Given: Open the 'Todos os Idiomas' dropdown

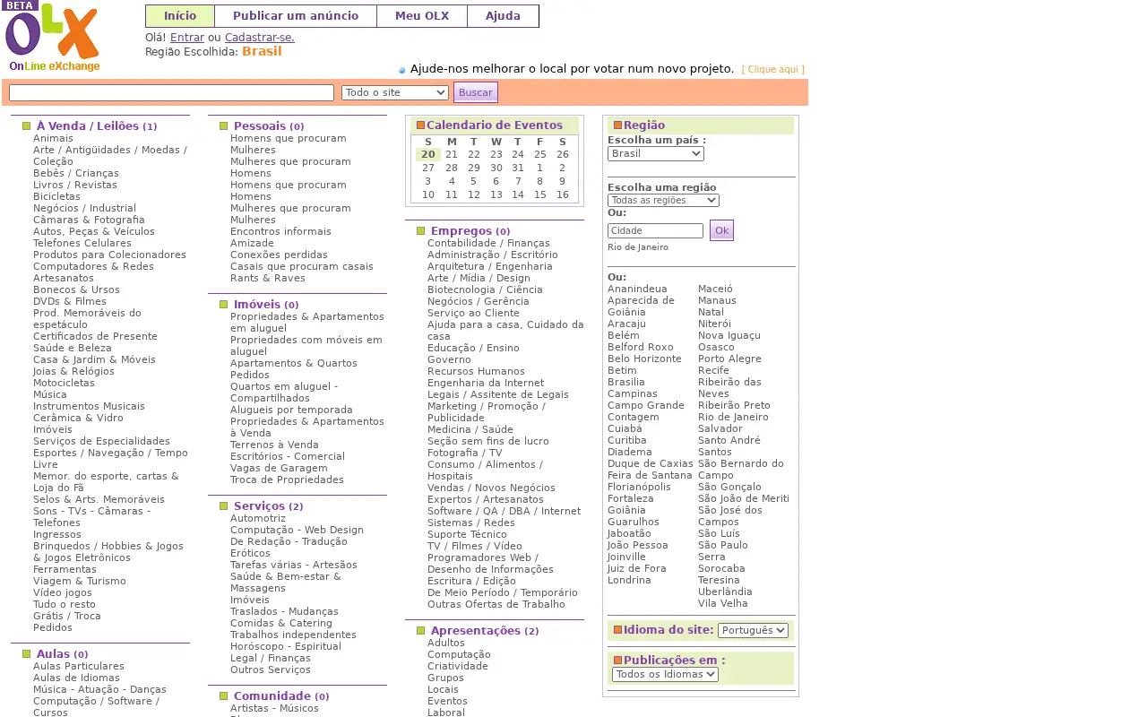Looking at the screenshot, I should pos(665,674).
